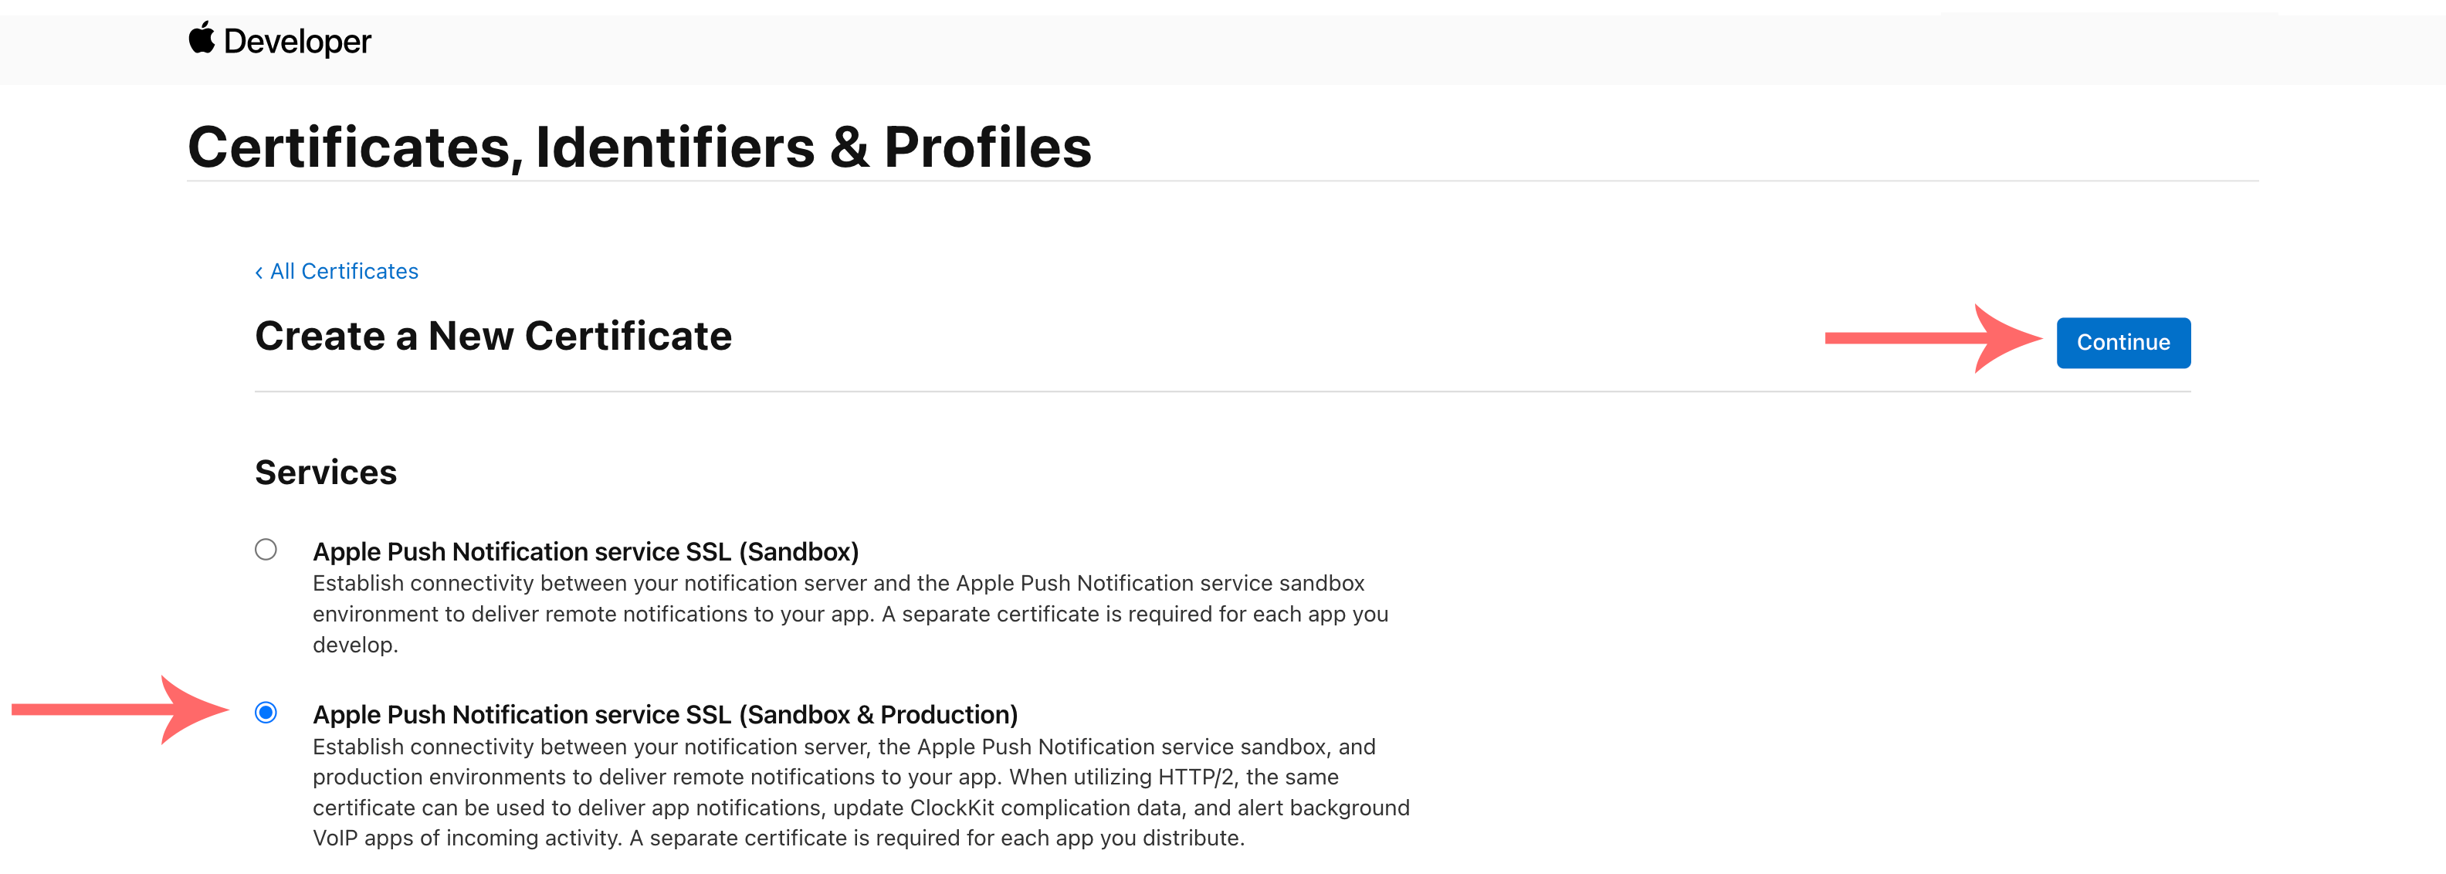
Task: Click the Create a New Certificate heading
Action: (x=493, y=337)
